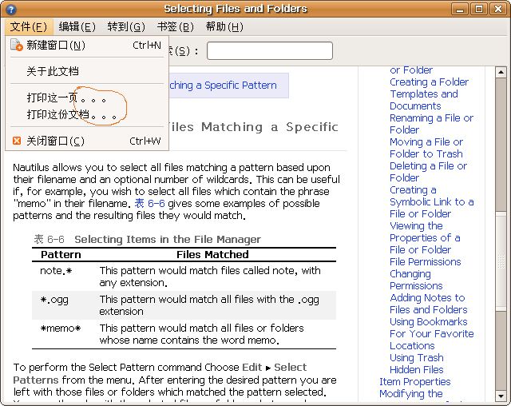The image size is (511, 406).
Task: Follow the 表 6-6 link in paragraph
Action: click(150, 204)
